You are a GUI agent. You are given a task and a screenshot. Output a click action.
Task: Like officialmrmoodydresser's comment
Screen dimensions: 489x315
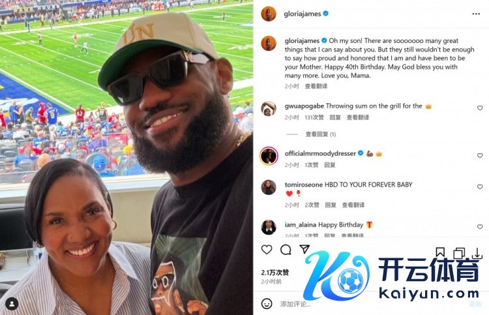(x=480, y=155)
